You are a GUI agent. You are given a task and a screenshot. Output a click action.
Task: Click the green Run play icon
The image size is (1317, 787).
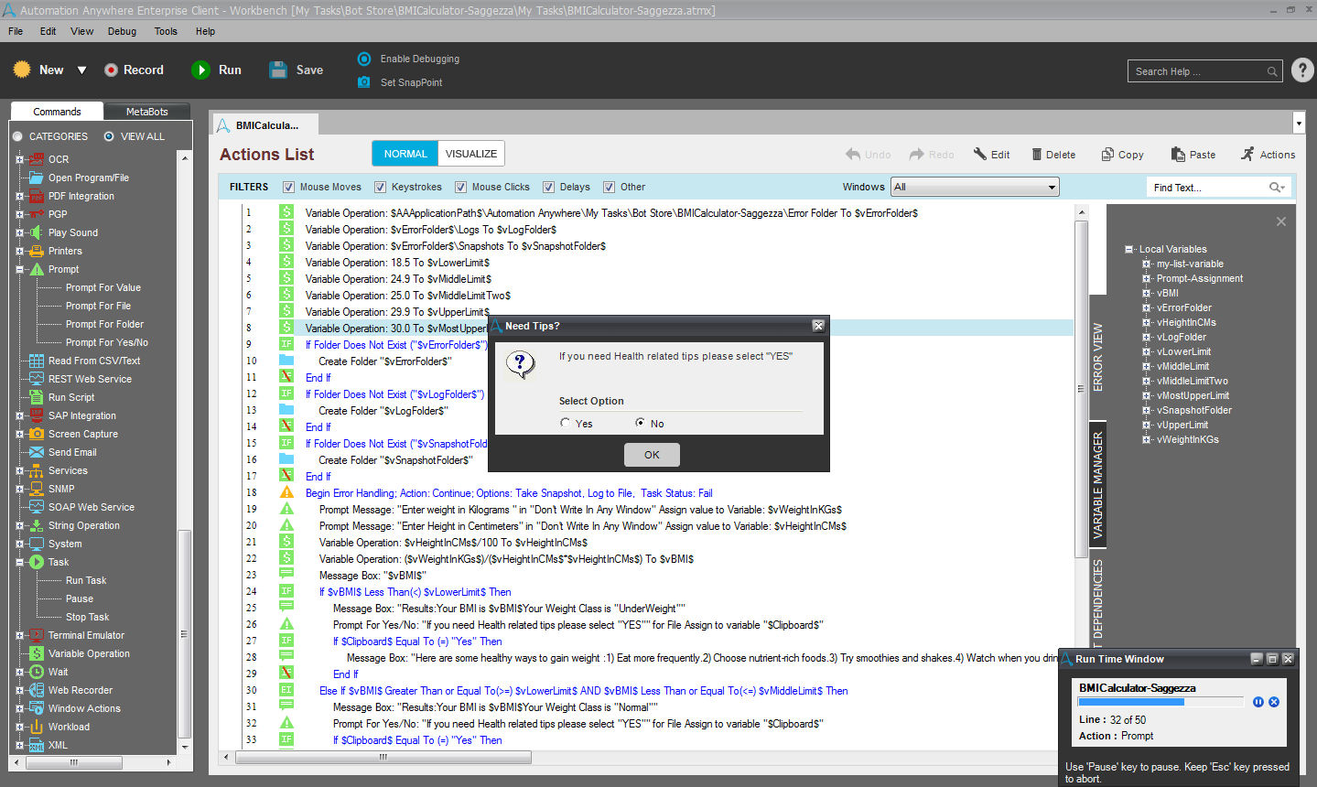(200, 70)
